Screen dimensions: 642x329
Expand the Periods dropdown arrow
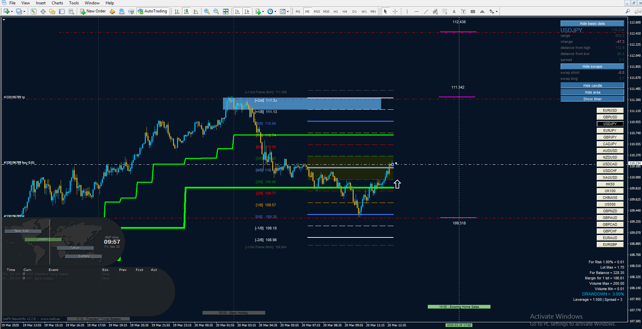[275, 12]
